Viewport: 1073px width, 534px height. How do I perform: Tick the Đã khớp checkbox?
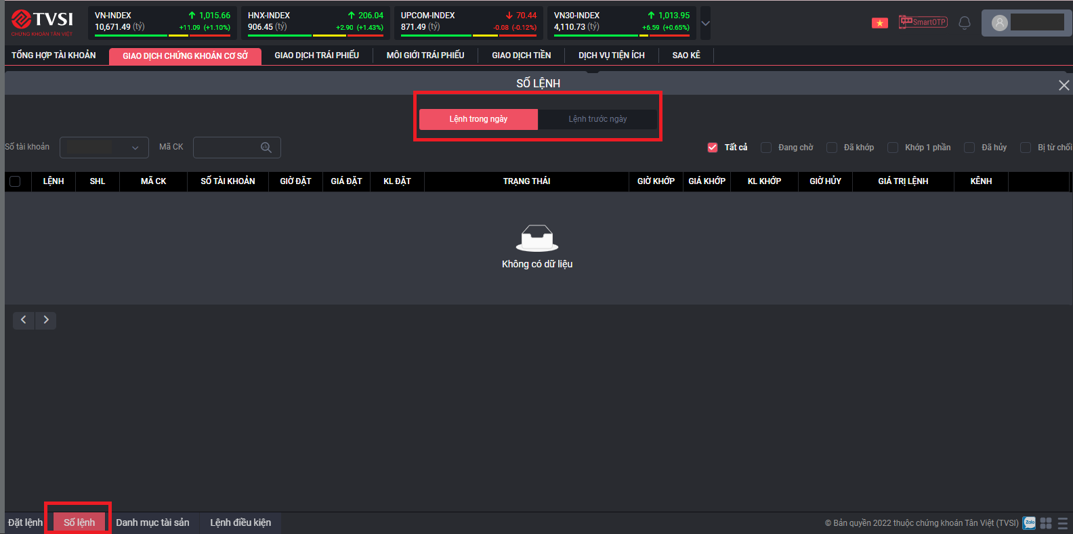pos(832,148)
